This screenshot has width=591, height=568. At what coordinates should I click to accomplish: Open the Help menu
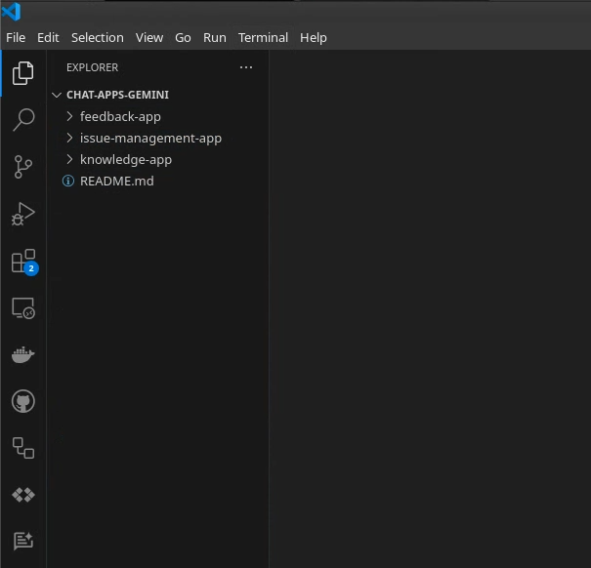(x=314, y=37)
